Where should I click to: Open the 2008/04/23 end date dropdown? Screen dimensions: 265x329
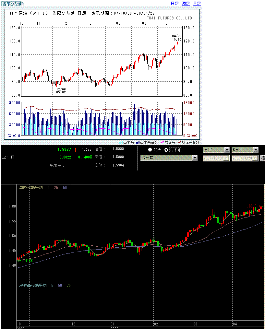click(x=256, y=158)
